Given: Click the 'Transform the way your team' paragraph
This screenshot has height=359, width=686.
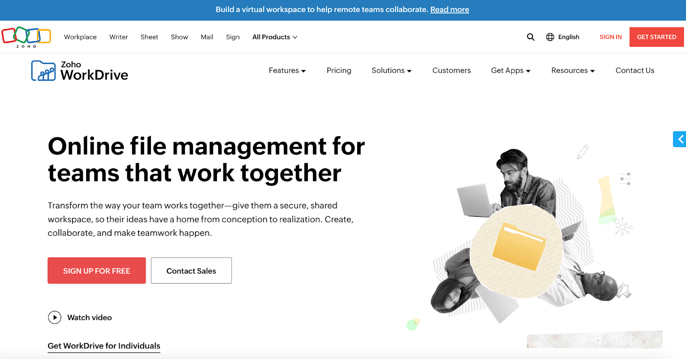Looking at the screenshot, I should click(x=201, y=219).
